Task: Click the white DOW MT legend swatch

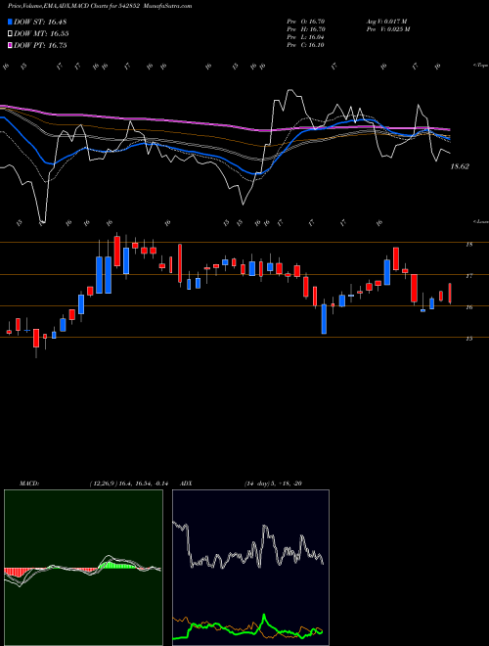Action: 11,34
